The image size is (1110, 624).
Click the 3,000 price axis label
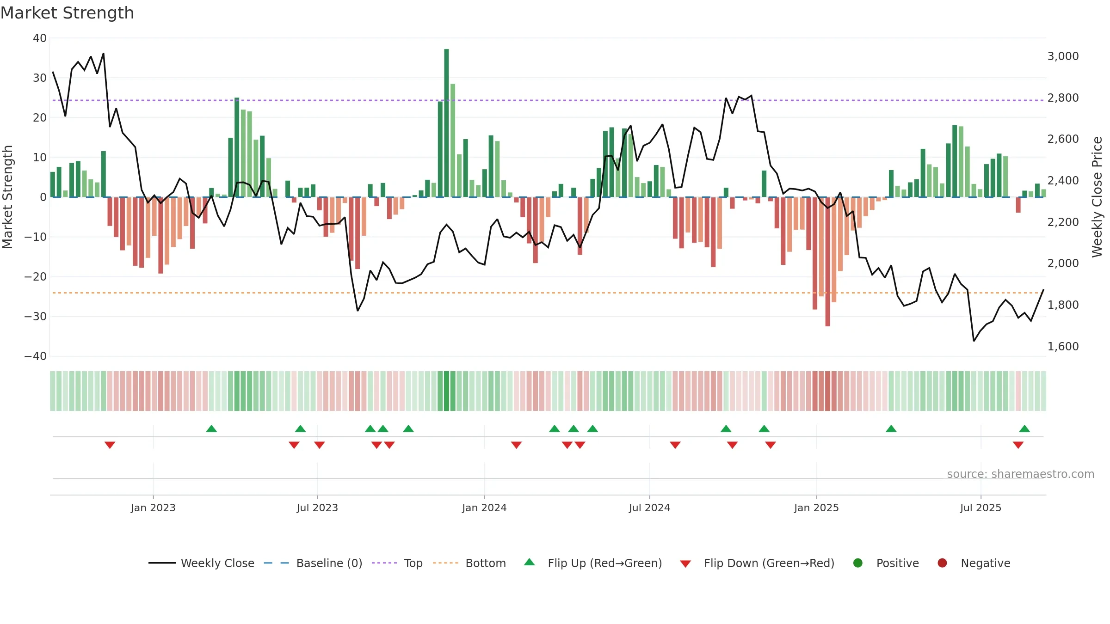[1063, 56]
